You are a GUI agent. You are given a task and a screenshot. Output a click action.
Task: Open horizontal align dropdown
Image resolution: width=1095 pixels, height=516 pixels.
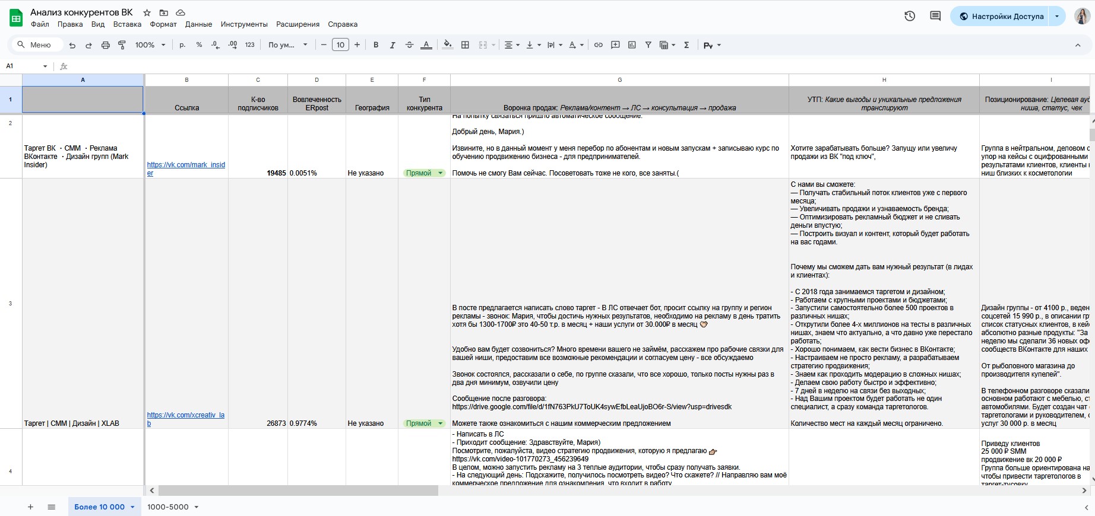(511, 45)
